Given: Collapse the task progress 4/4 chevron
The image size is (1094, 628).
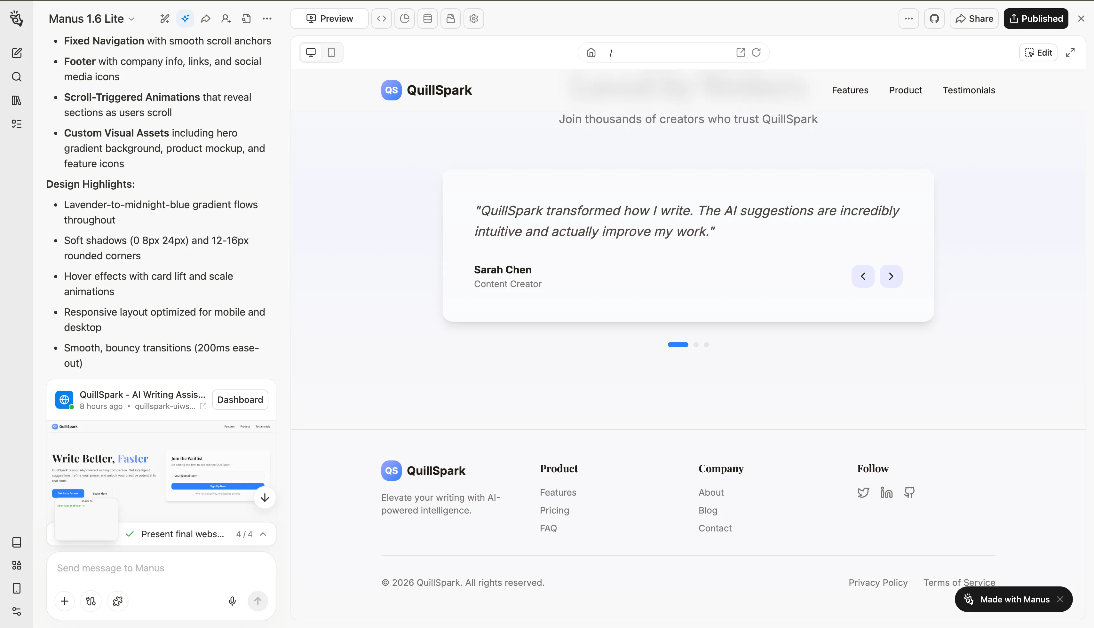Looking at the screenshot, I should tap(263, 534).
